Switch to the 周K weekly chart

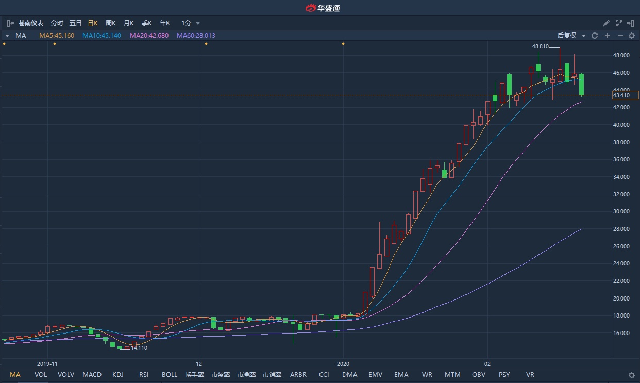tap(111, 23)
